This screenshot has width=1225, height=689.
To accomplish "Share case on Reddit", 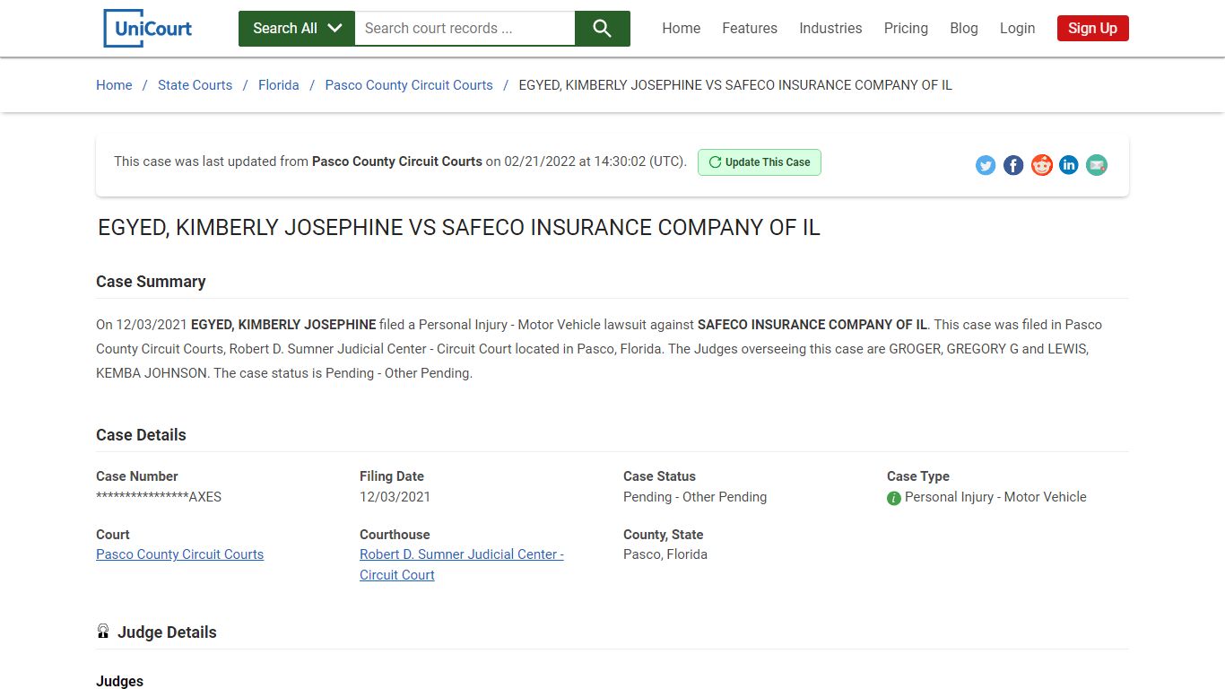I will click(x=1041, y=165).
